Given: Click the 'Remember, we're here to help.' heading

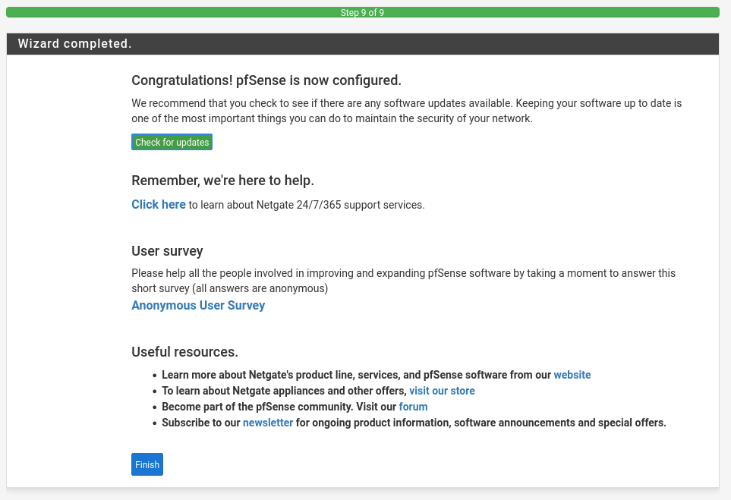Looking at the screenshot, I should coord(222,181).
